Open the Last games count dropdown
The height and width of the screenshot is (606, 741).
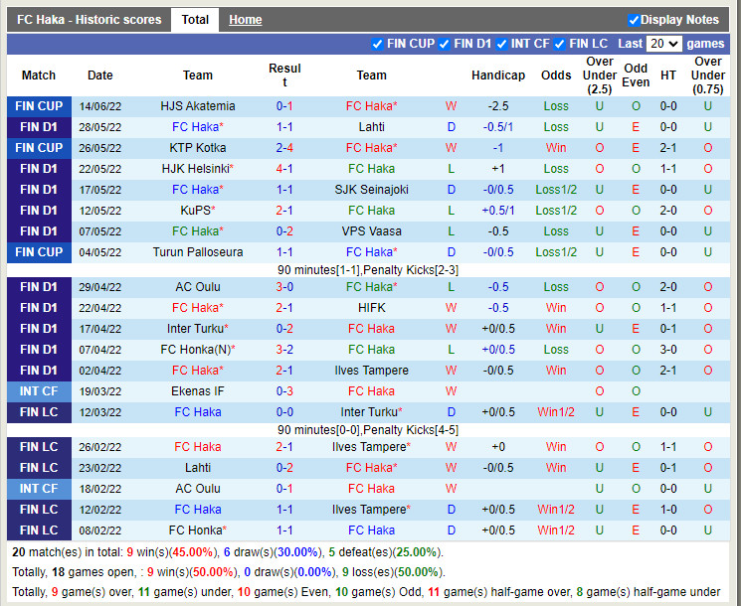(x=663, y=44)
